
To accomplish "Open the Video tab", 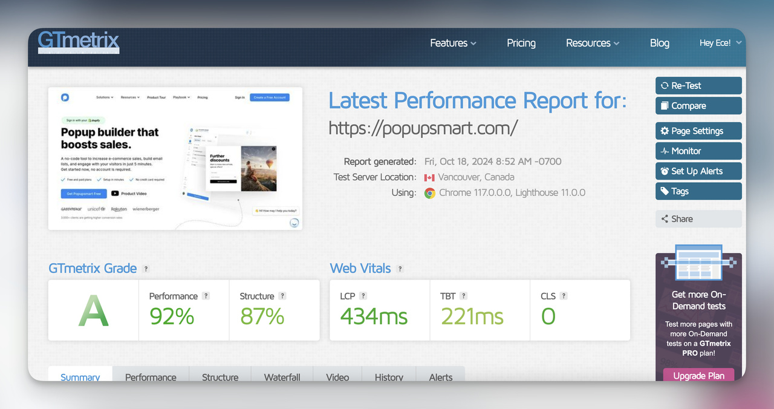I will coord(337,375).
